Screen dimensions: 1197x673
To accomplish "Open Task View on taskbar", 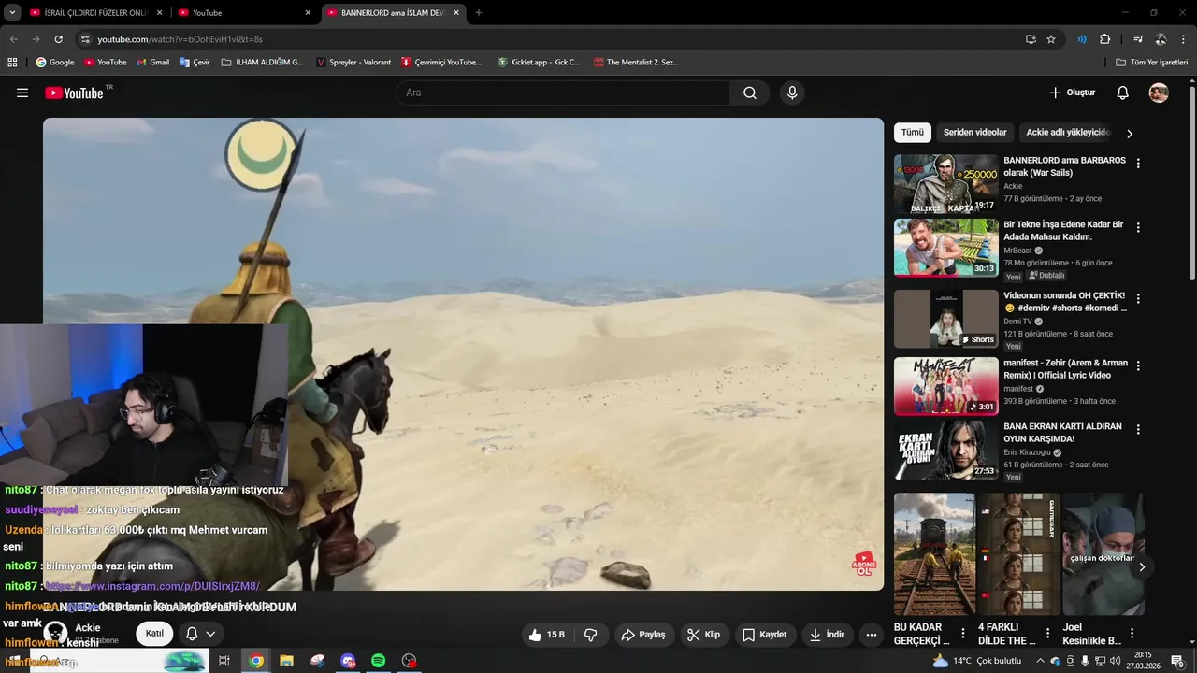I will coord(224,661).
